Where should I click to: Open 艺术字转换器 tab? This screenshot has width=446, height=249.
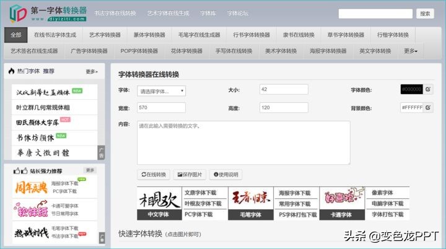[x=105, y=35]
